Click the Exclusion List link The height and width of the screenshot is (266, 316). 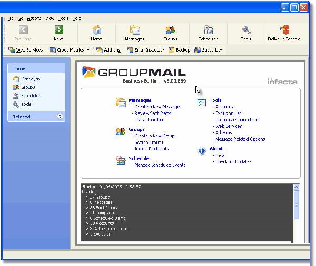click(228, 113)
